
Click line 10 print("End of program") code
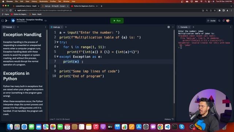coord(82,76)
